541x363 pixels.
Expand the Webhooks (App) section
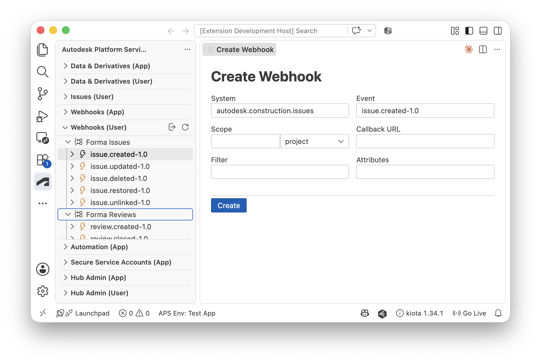click(125, 112)
